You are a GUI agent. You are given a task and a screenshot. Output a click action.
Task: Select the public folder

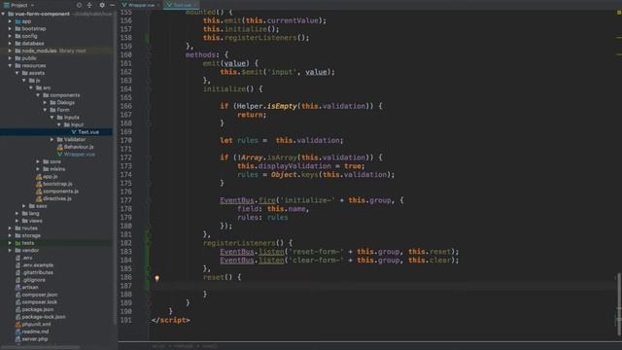[x=29, y=58]
